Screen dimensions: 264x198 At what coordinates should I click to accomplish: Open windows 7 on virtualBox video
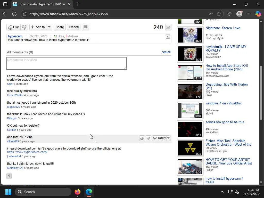pyautogui.click(x=224, y=103)
